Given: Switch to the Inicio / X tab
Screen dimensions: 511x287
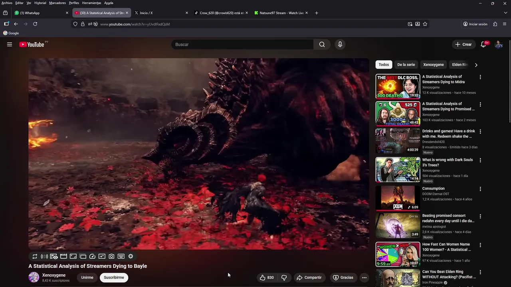Looking at the screenshot, I should coord(161,13).
